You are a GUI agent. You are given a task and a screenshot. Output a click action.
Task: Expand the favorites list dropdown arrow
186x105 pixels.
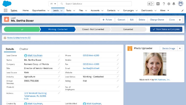point(153,4)
